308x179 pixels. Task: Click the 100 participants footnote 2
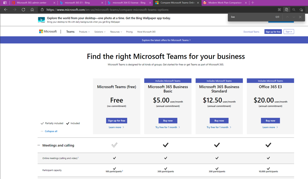[x=123, y=171]
